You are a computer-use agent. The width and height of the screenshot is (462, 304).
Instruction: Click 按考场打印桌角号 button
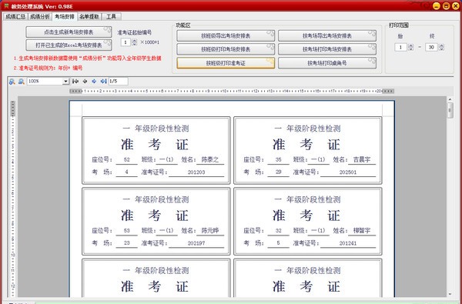pyautogui.click(x=327, y=63)
